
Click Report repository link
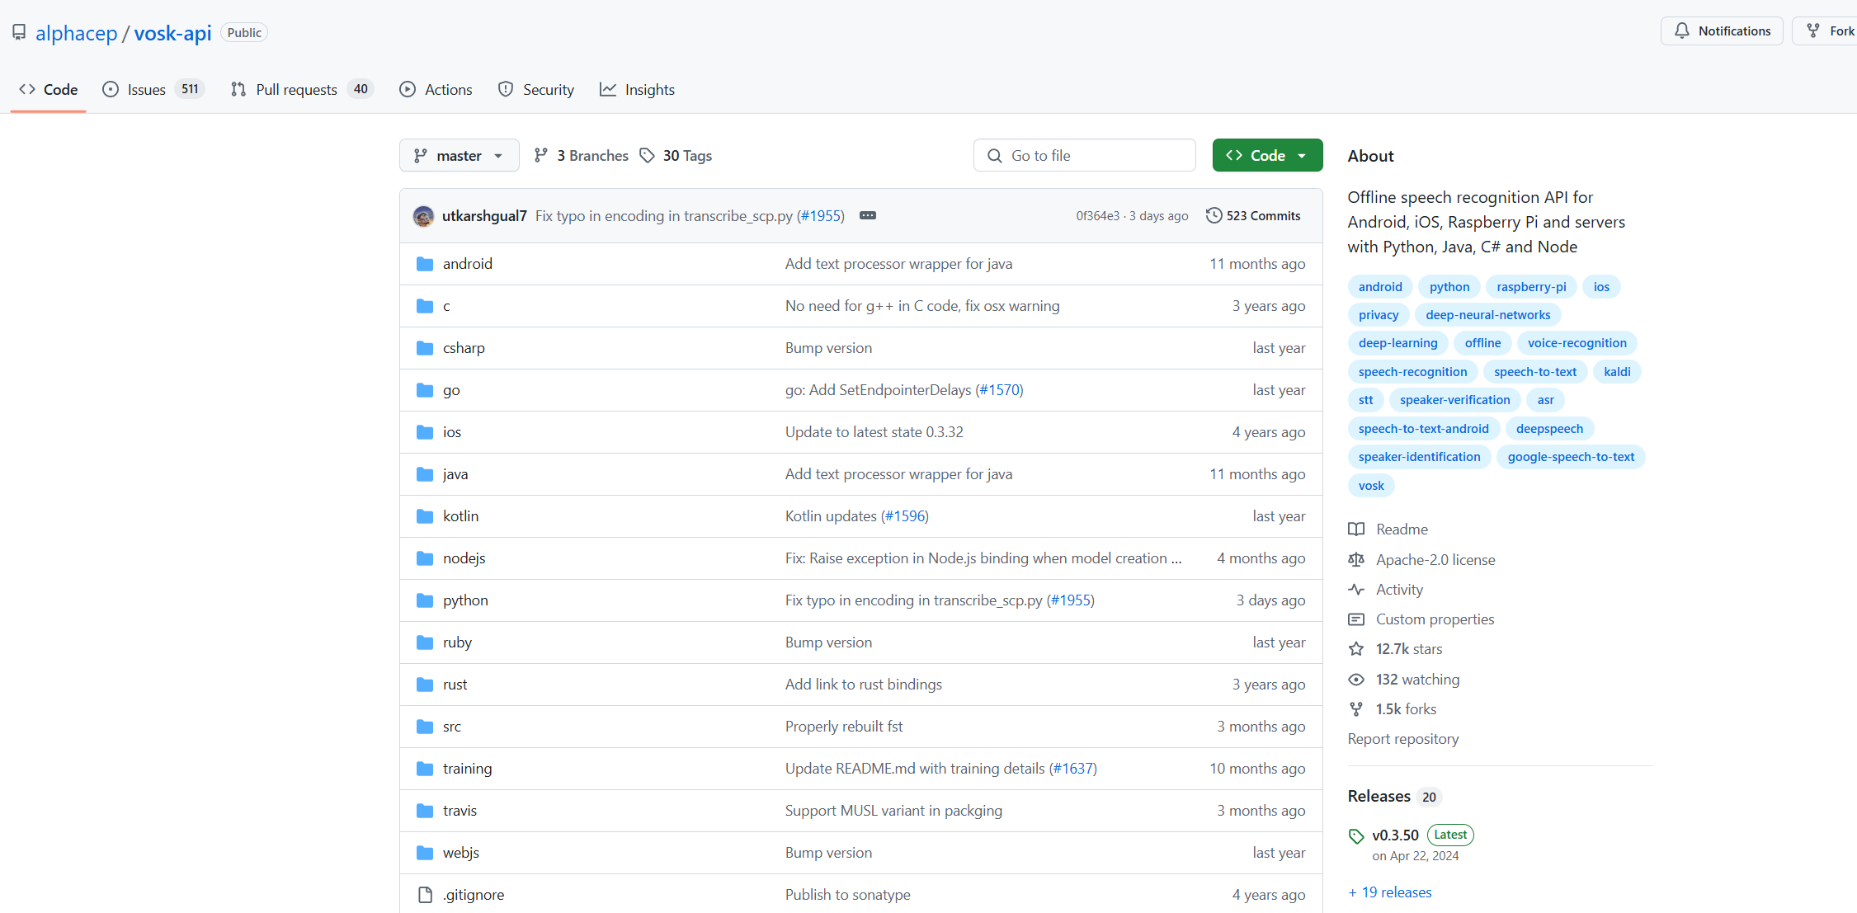1403,739
